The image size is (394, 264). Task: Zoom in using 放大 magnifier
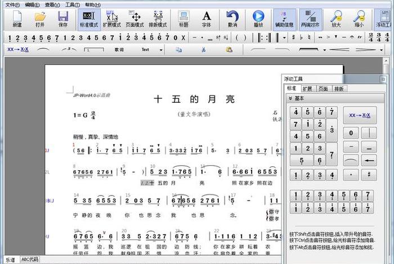click(336, 19)
